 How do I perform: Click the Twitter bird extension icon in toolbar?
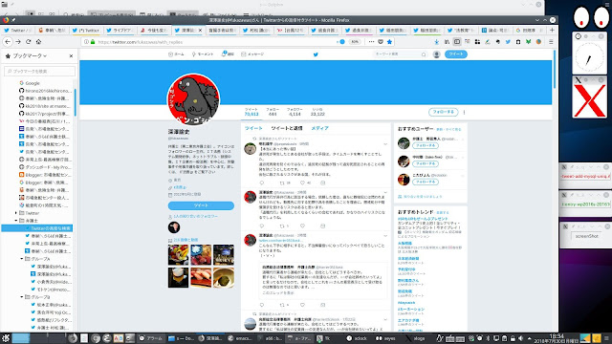(x=508, y=42)
